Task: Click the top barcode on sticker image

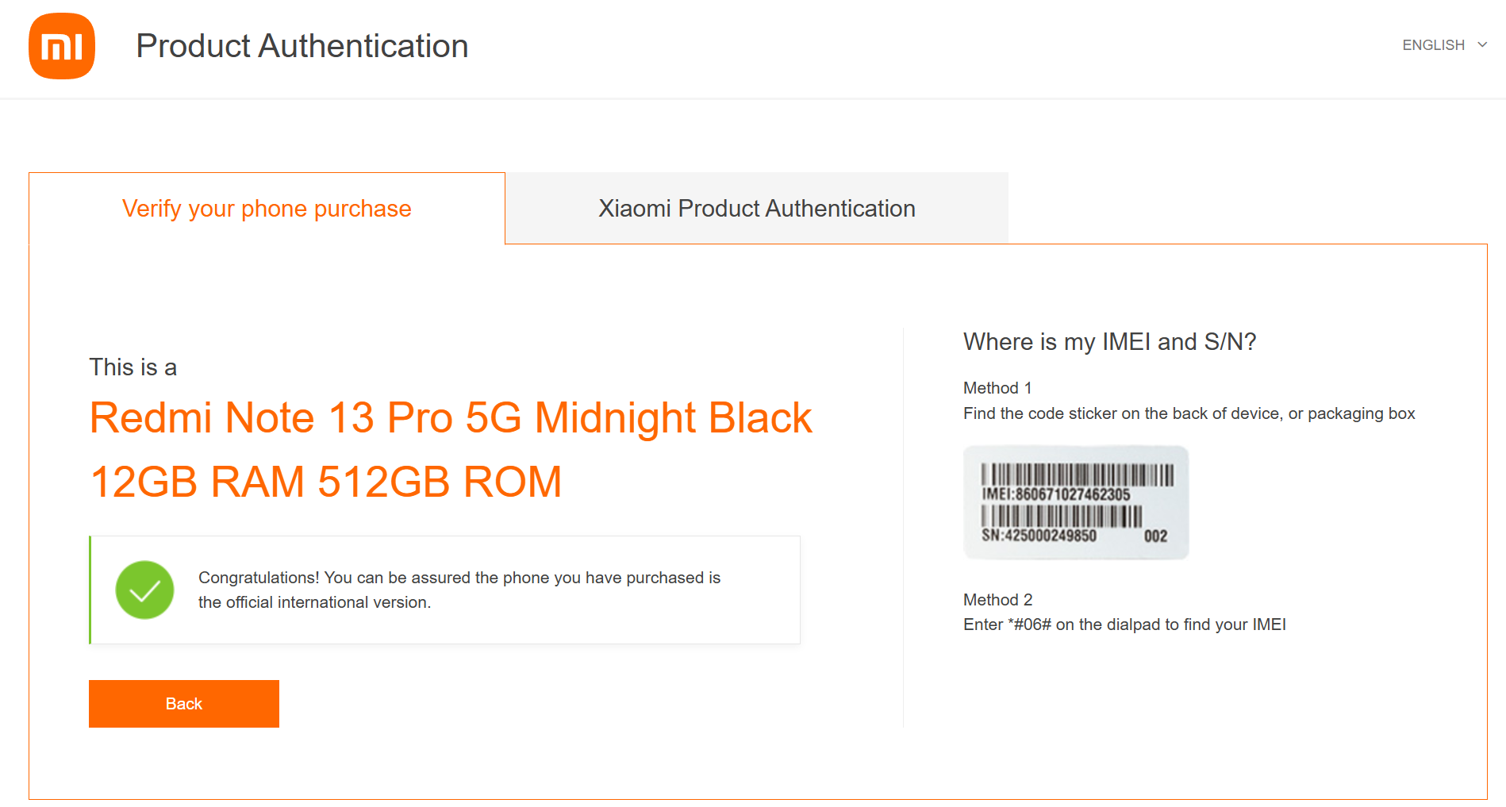Action: [x=1077, y=475]
